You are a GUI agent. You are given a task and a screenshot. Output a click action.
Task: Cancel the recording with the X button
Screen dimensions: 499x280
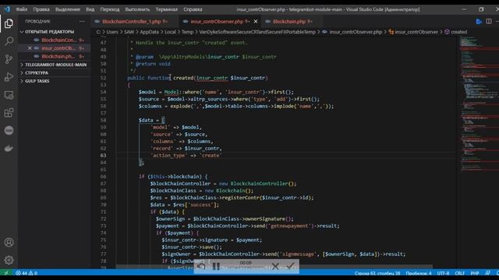(x=275, y=267)
